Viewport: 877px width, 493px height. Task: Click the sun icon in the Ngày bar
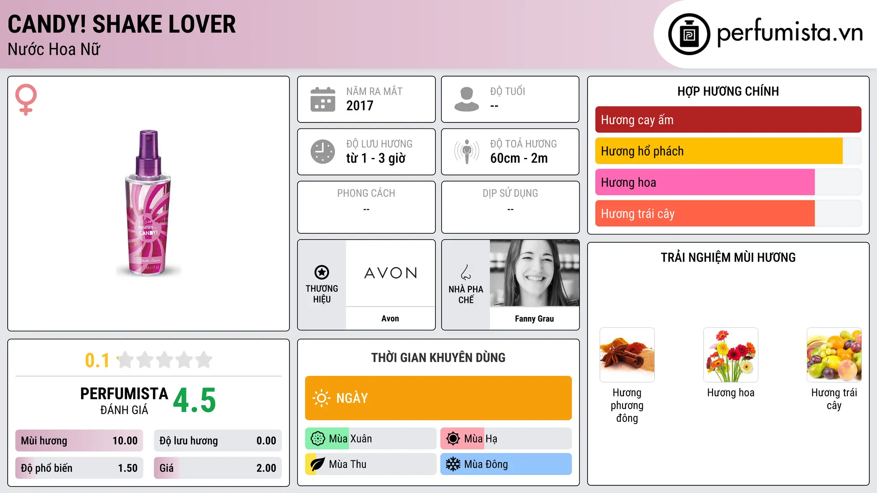click(x=321, y=398)
